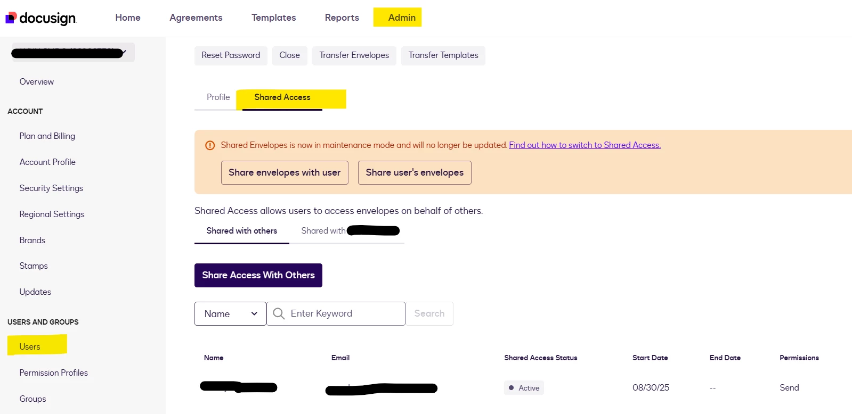Go to Brands in the sidebar
The image size is (852, 414).
(x=33, y=241)
